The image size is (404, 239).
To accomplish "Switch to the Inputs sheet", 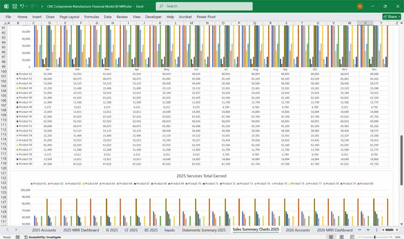I will 170,230.
